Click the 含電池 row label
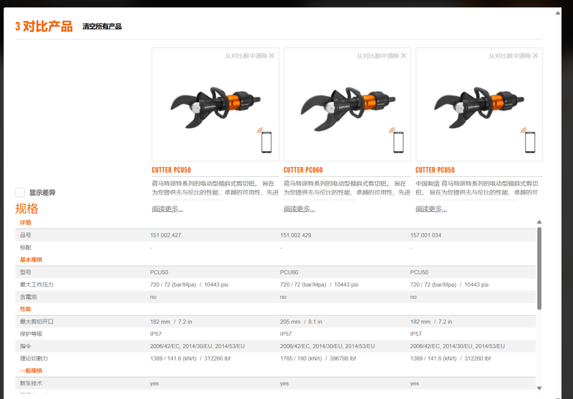 pyautogui.click(x=29, y=297)
